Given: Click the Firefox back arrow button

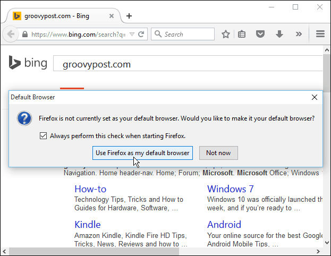Looking at the screenshot, I should point(10,34).
